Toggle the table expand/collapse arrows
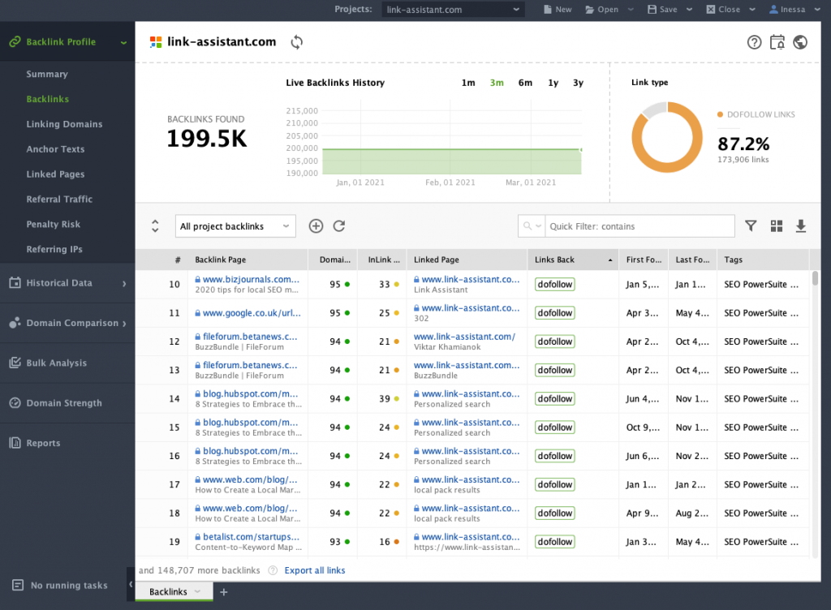The width and height of the screenshot is (831, 610). pyautogui.click(x=155, y=226)
